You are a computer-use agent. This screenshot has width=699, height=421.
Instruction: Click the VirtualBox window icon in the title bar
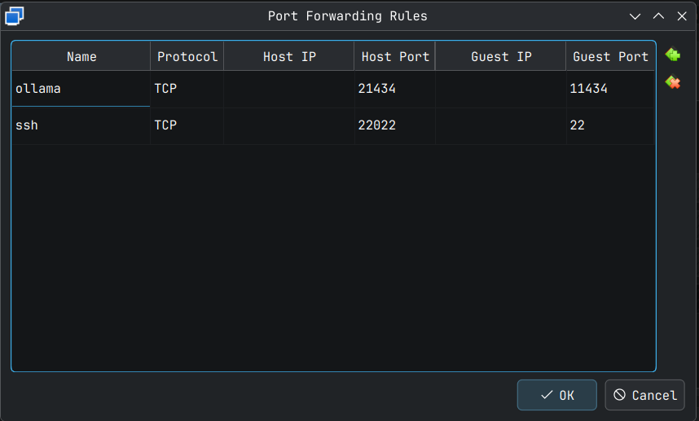pyautogui.click(x=15, y=15)
